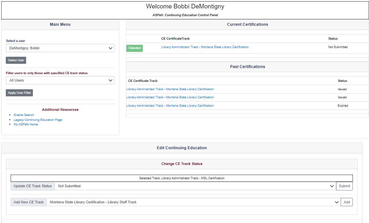Open the "Select a user" dropdown
Image resolution: width=369 pixels, height=223 pixels.
coord(60,48)
